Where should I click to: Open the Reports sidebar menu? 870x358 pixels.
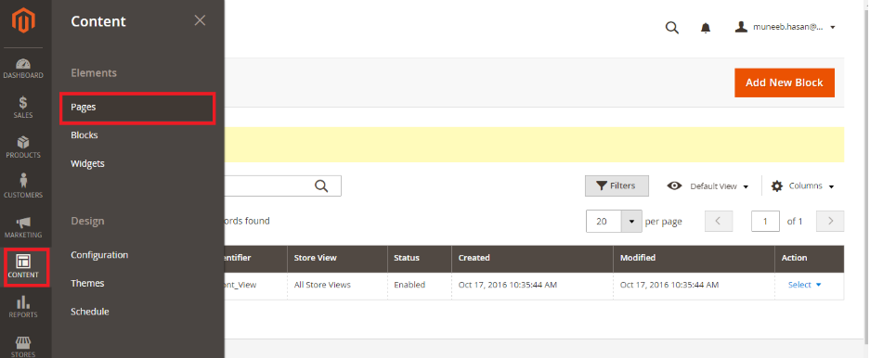click(23, 307)
